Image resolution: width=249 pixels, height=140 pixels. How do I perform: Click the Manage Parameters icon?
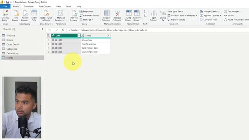tap(61, 13)
